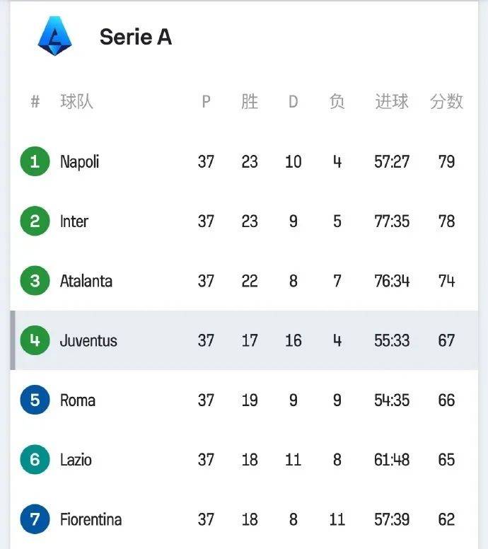Select the 负 losses column header

coord(337,102)
